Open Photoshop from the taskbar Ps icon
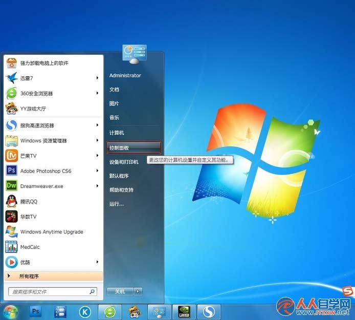355x320 pixels. (35, 312)
